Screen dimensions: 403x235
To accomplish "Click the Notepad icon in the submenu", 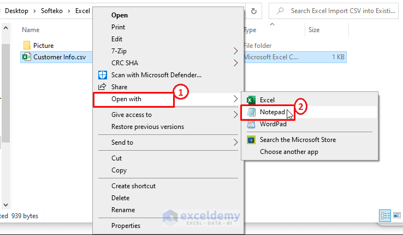I will tap(251, 112).
